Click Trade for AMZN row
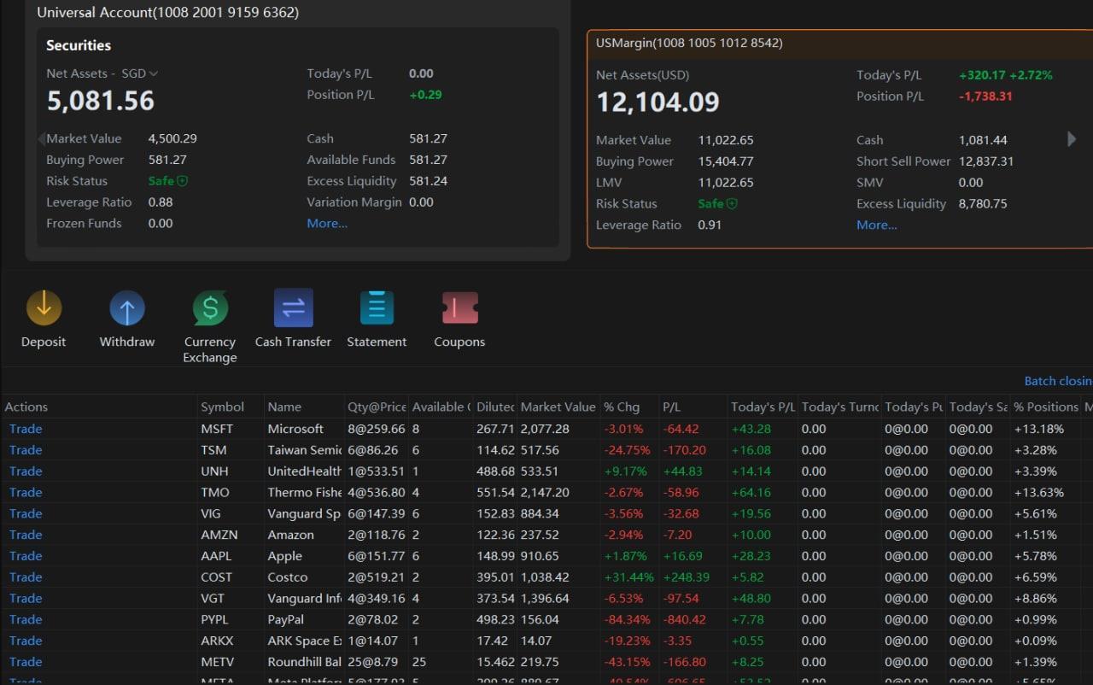 coord(26,535)
